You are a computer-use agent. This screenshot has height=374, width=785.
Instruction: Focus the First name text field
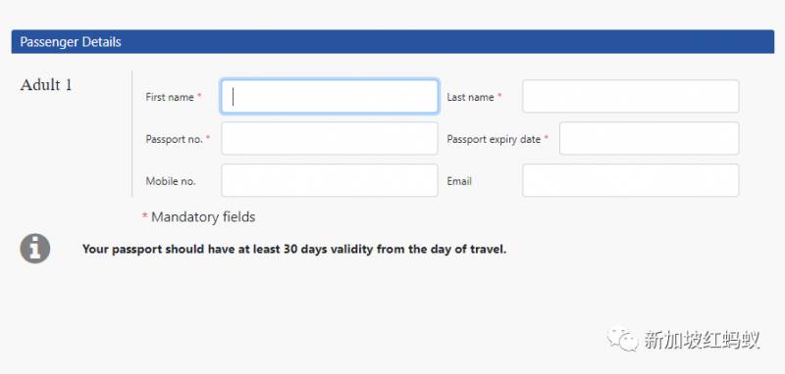(x=330, y=96)
